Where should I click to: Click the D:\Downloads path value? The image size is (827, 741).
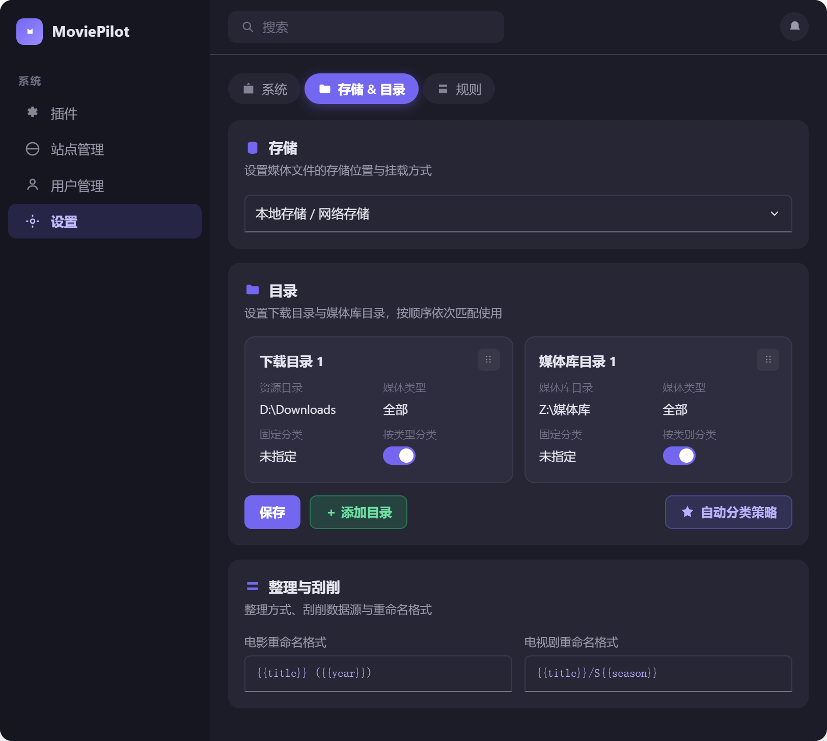(297, 410)
